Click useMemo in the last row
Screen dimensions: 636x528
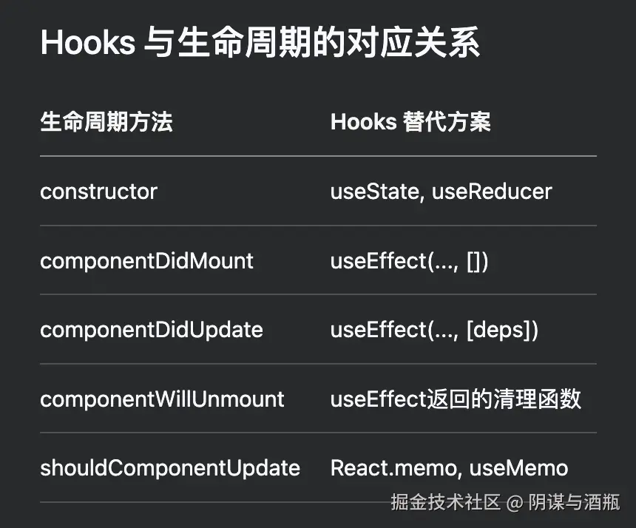(x=518, y=468)
